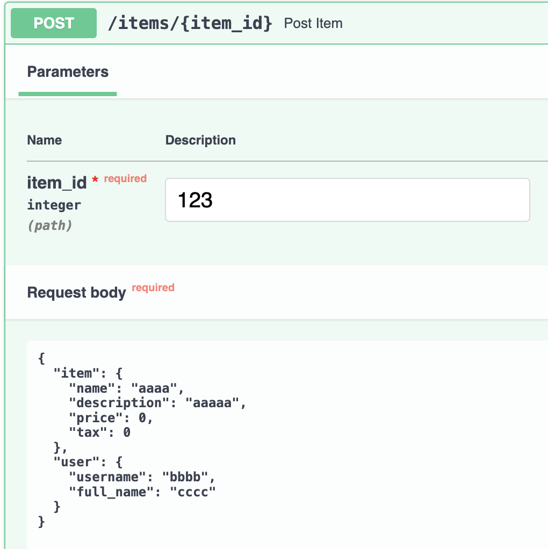The height and width of the screenshot is (549, 548).
Task: Click the item_id parameter name label
Action: (x=56, y=183)
